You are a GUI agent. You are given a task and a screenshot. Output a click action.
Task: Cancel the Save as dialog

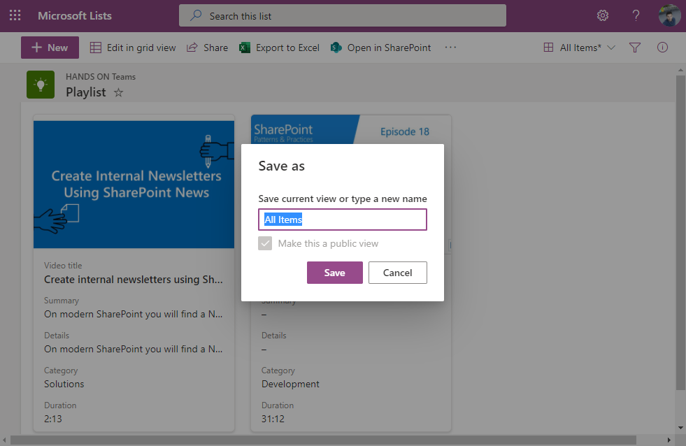(x=397, y=273)
